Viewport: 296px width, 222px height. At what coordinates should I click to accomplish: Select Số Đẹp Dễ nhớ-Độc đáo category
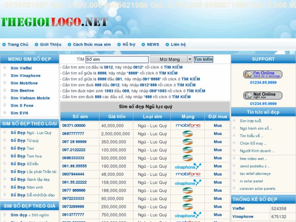(33, 195)
